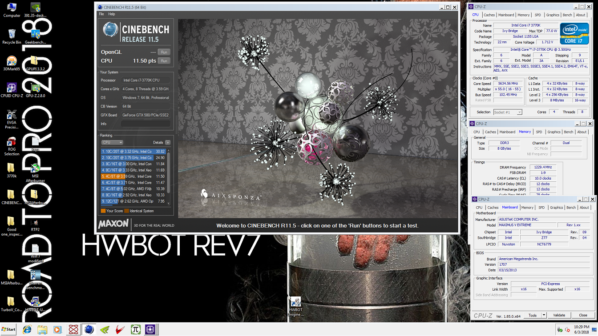The image size is (598, 336).
Task: Select the RTP2 desktop icon
Action: pyautogui.click(x=35, y=224)
